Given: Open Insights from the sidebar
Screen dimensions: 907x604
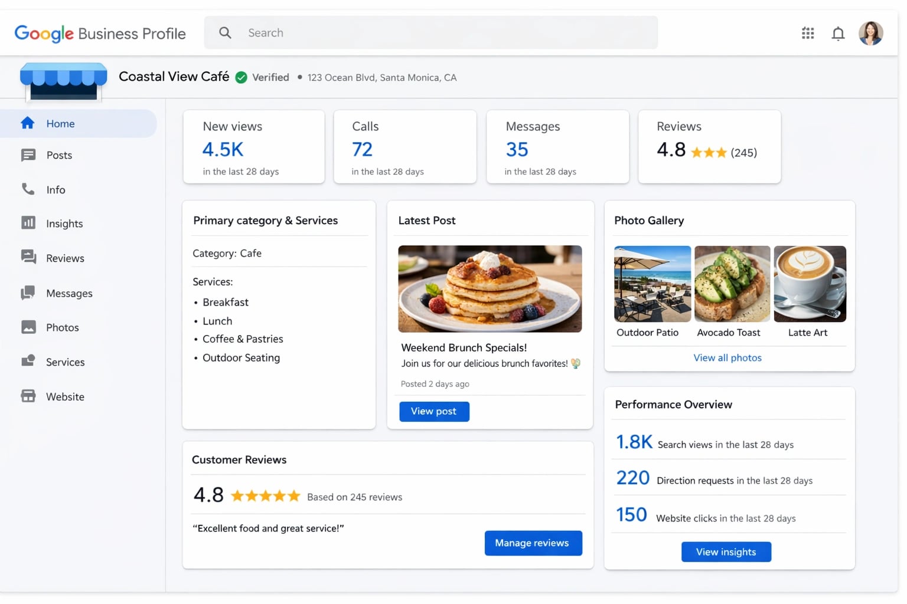Looking at the screenshot, I should 28,223.
